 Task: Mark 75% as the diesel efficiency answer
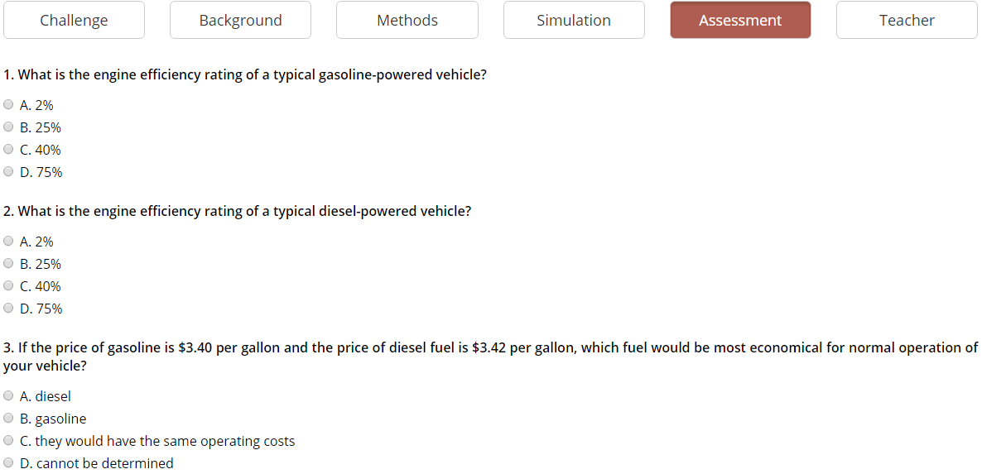click(8, 308)
